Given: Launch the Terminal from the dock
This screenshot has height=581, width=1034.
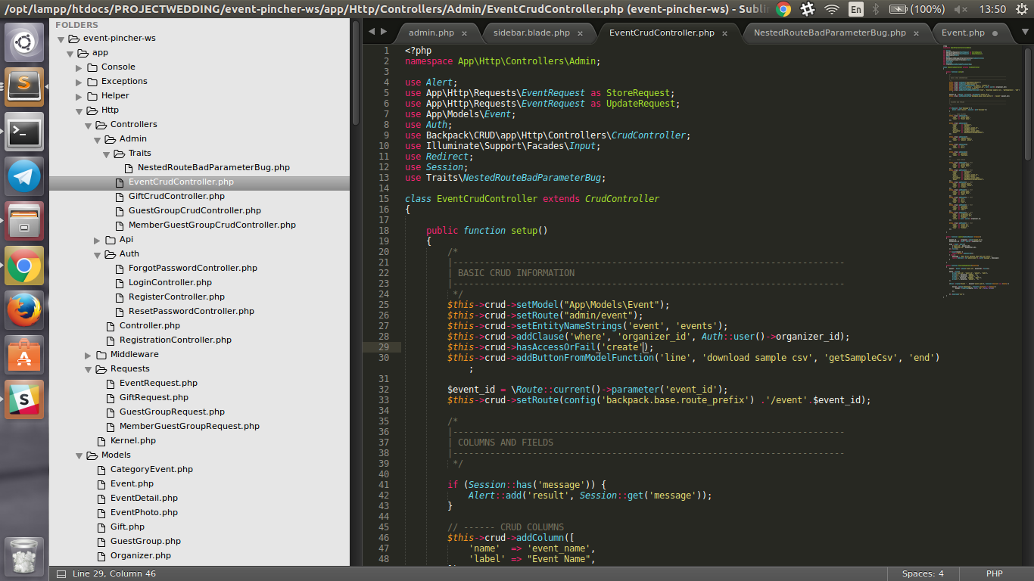Looking at the screenshot, I should pos(23,132).
